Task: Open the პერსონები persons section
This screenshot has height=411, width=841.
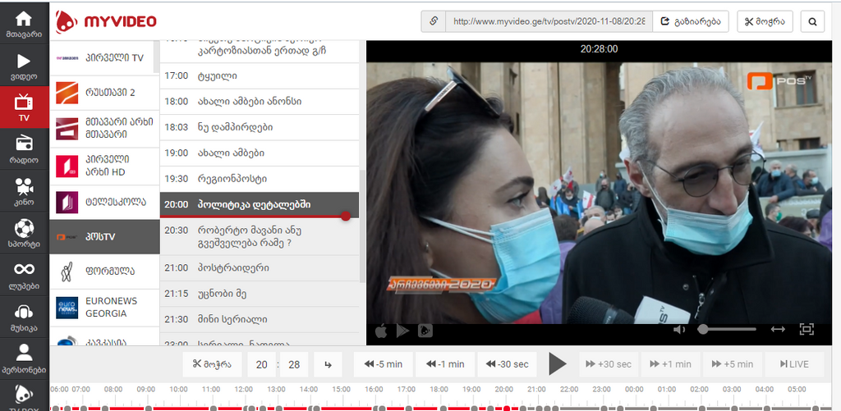Action: (x=24, y=358)
